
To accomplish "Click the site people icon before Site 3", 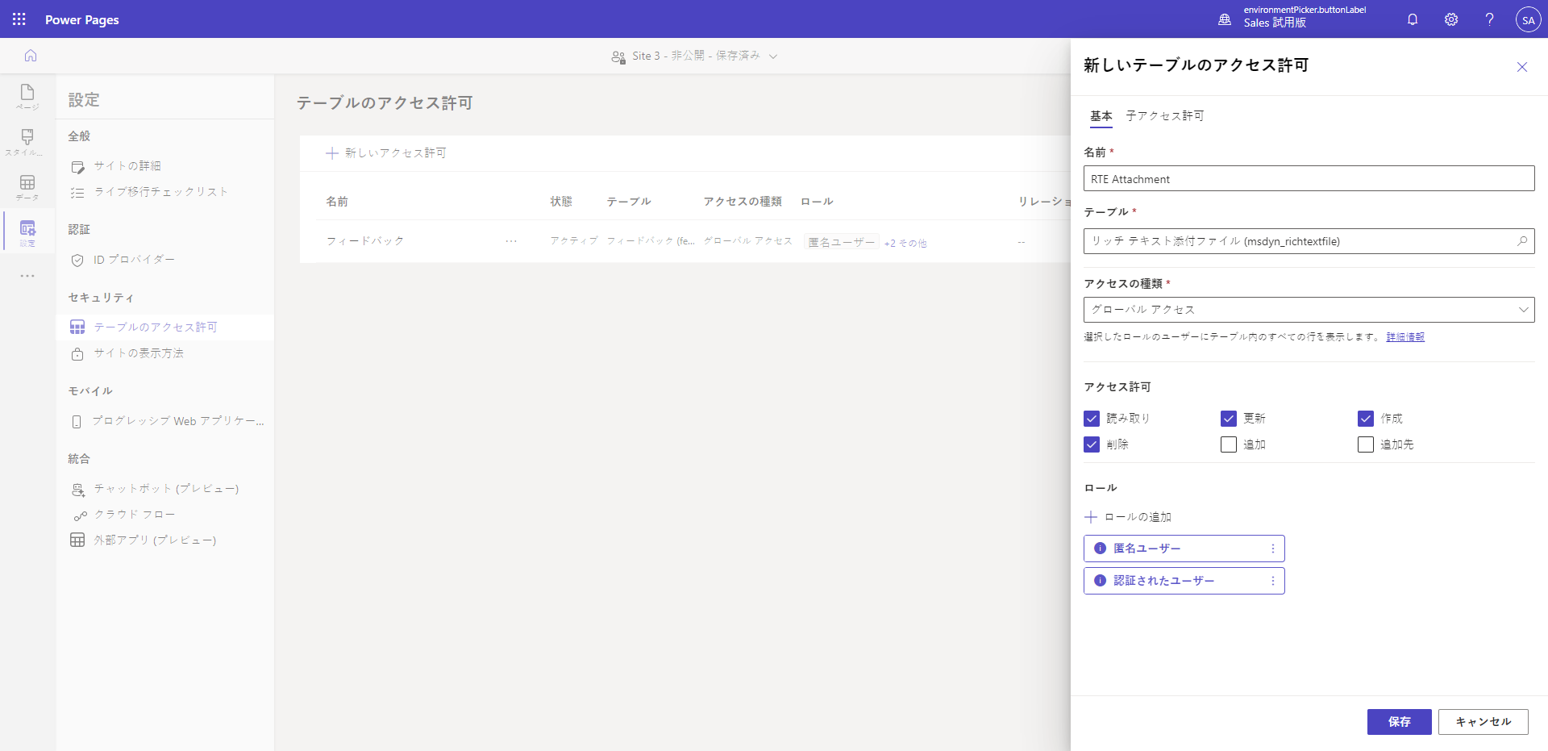I will 618,56.
